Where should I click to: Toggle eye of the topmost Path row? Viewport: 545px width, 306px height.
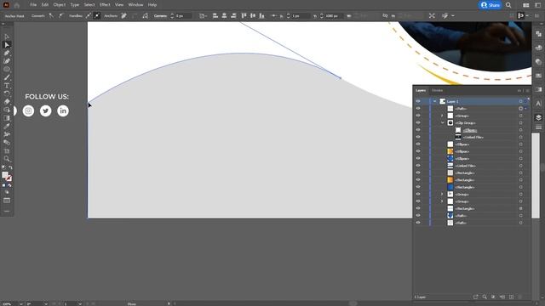click(x=418, y=109)
